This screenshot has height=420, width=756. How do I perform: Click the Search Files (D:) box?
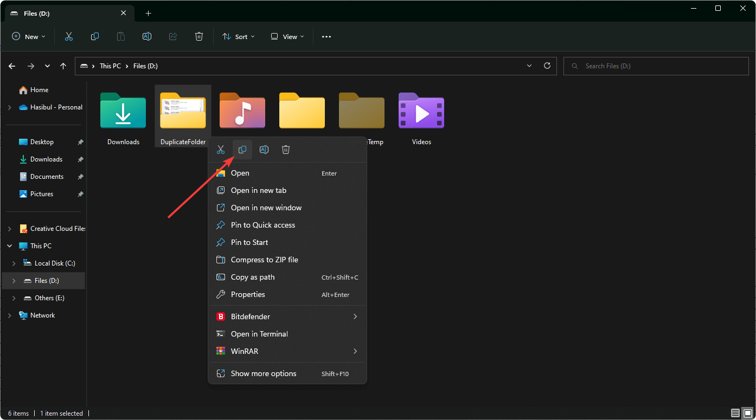tap(656, 66)
